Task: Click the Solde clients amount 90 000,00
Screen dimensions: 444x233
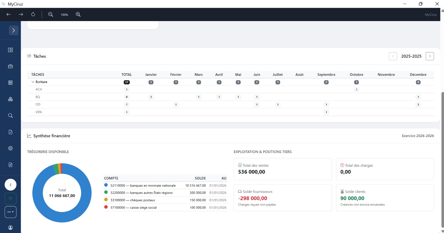Action: pyautogui.click(x=352, y=198)
